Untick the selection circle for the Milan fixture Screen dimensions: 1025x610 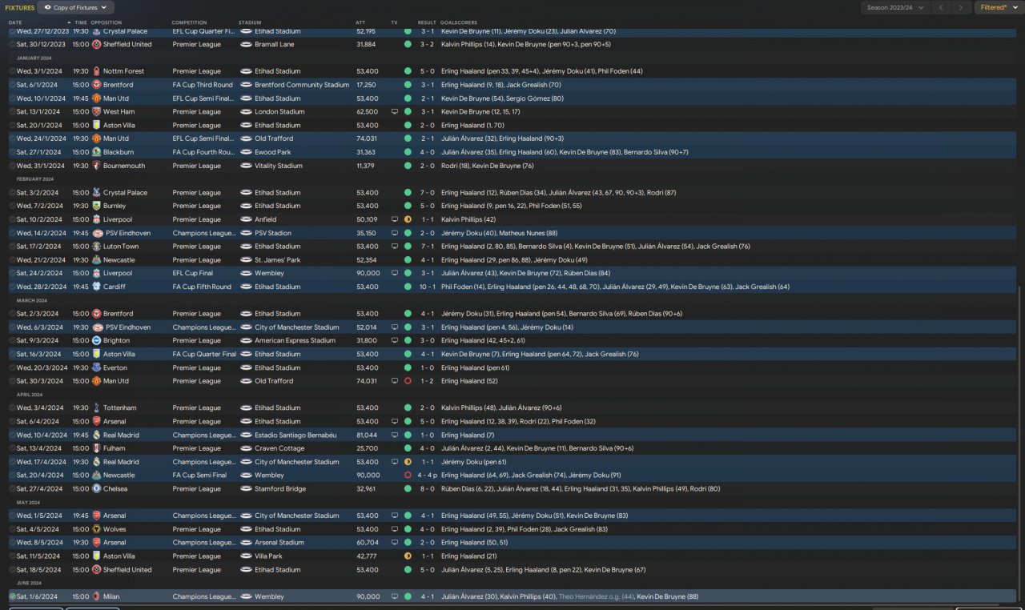click(12, 596)
